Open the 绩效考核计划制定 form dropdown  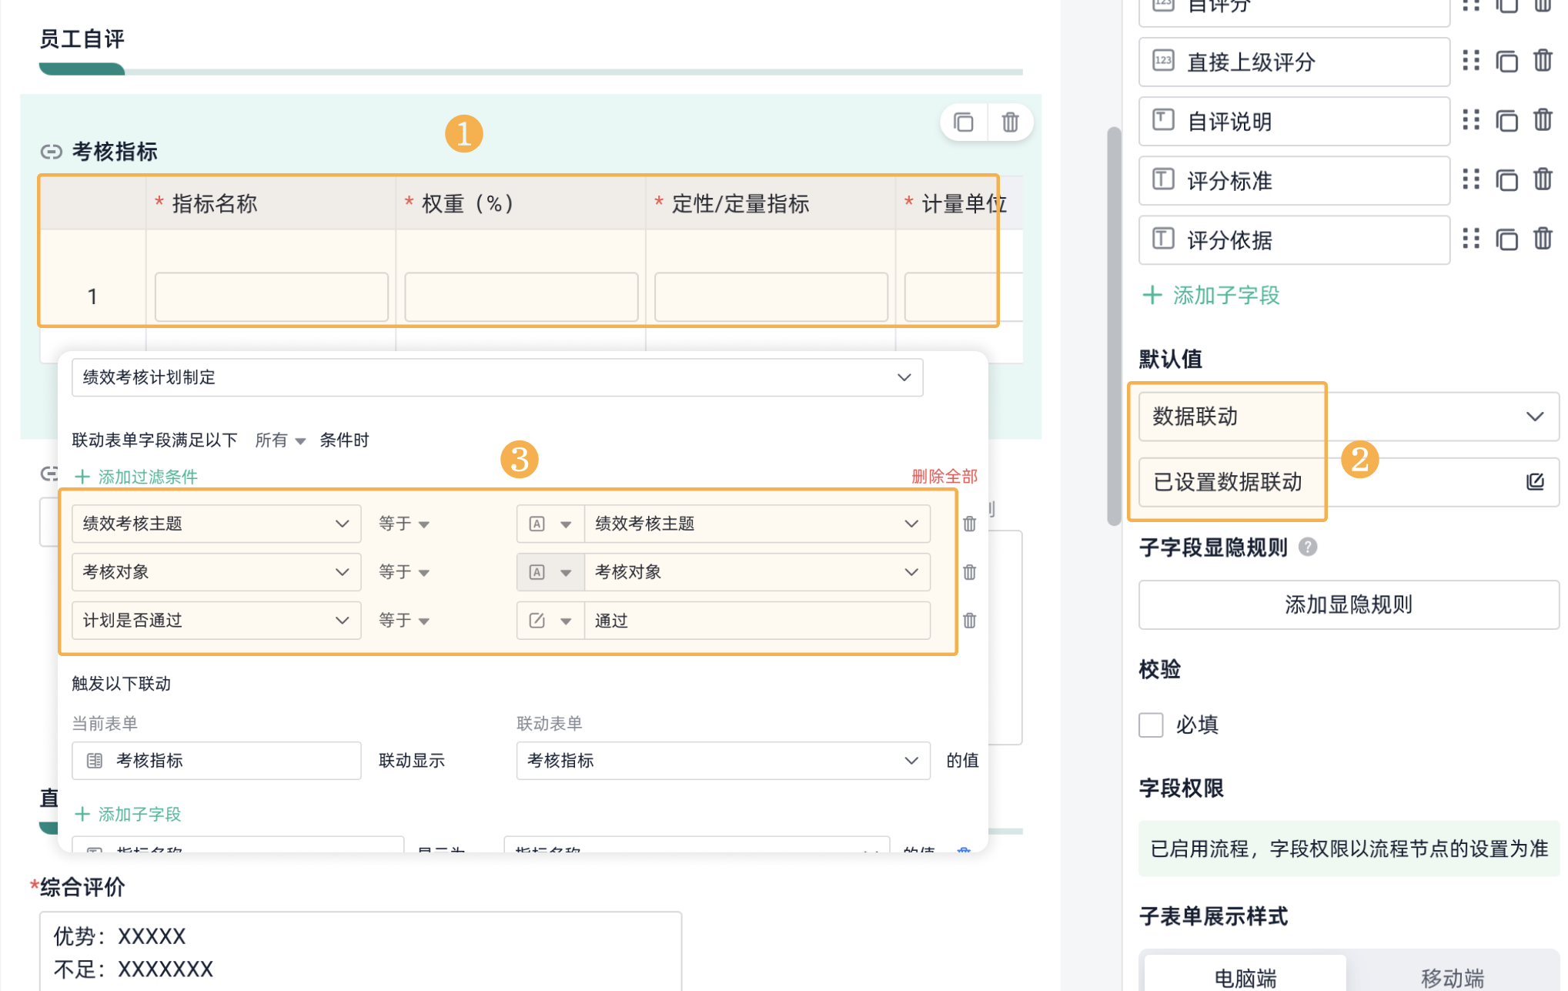point(496,377)
